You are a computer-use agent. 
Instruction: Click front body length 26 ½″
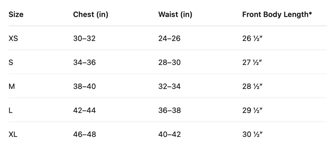tap(252, 38)
